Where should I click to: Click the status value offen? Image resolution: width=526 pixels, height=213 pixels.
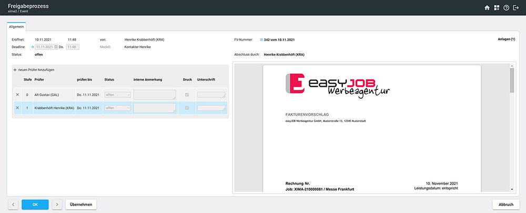(x=39, y=54)
